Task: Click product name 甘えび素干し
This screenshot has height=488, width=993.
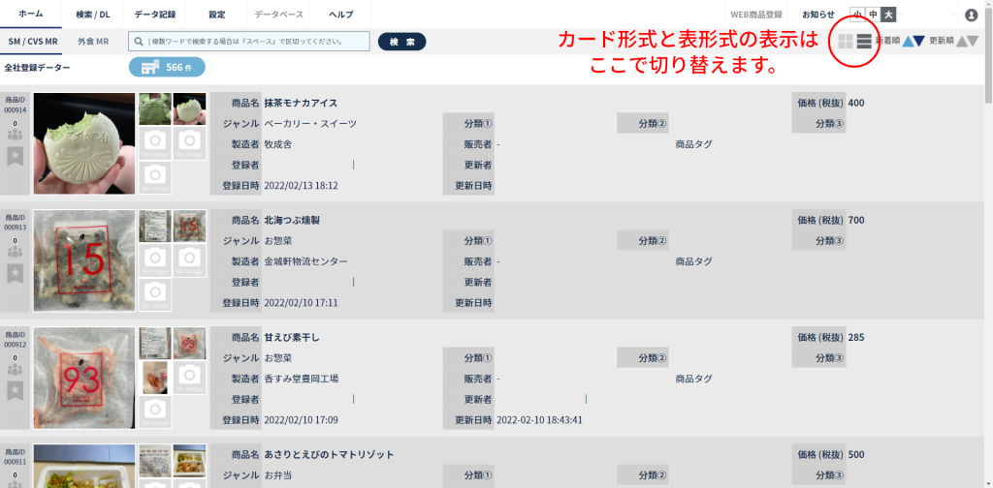Action: (292, 338)
